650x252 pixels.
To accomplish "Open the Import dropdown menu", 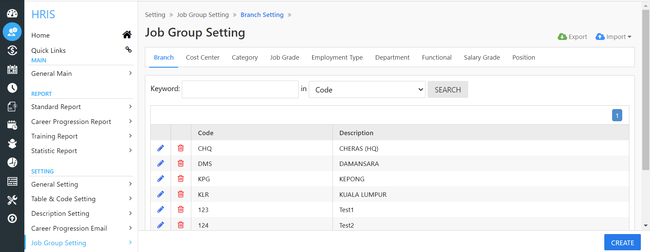I will coord(613,37).
